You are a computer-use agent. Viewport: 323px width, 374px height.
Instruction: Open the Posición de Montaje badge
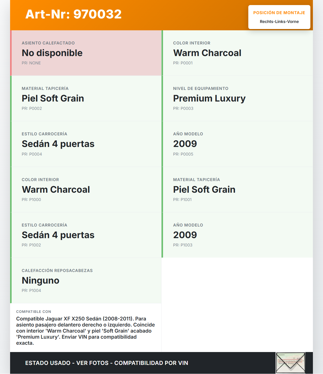(x=279, y=17)
